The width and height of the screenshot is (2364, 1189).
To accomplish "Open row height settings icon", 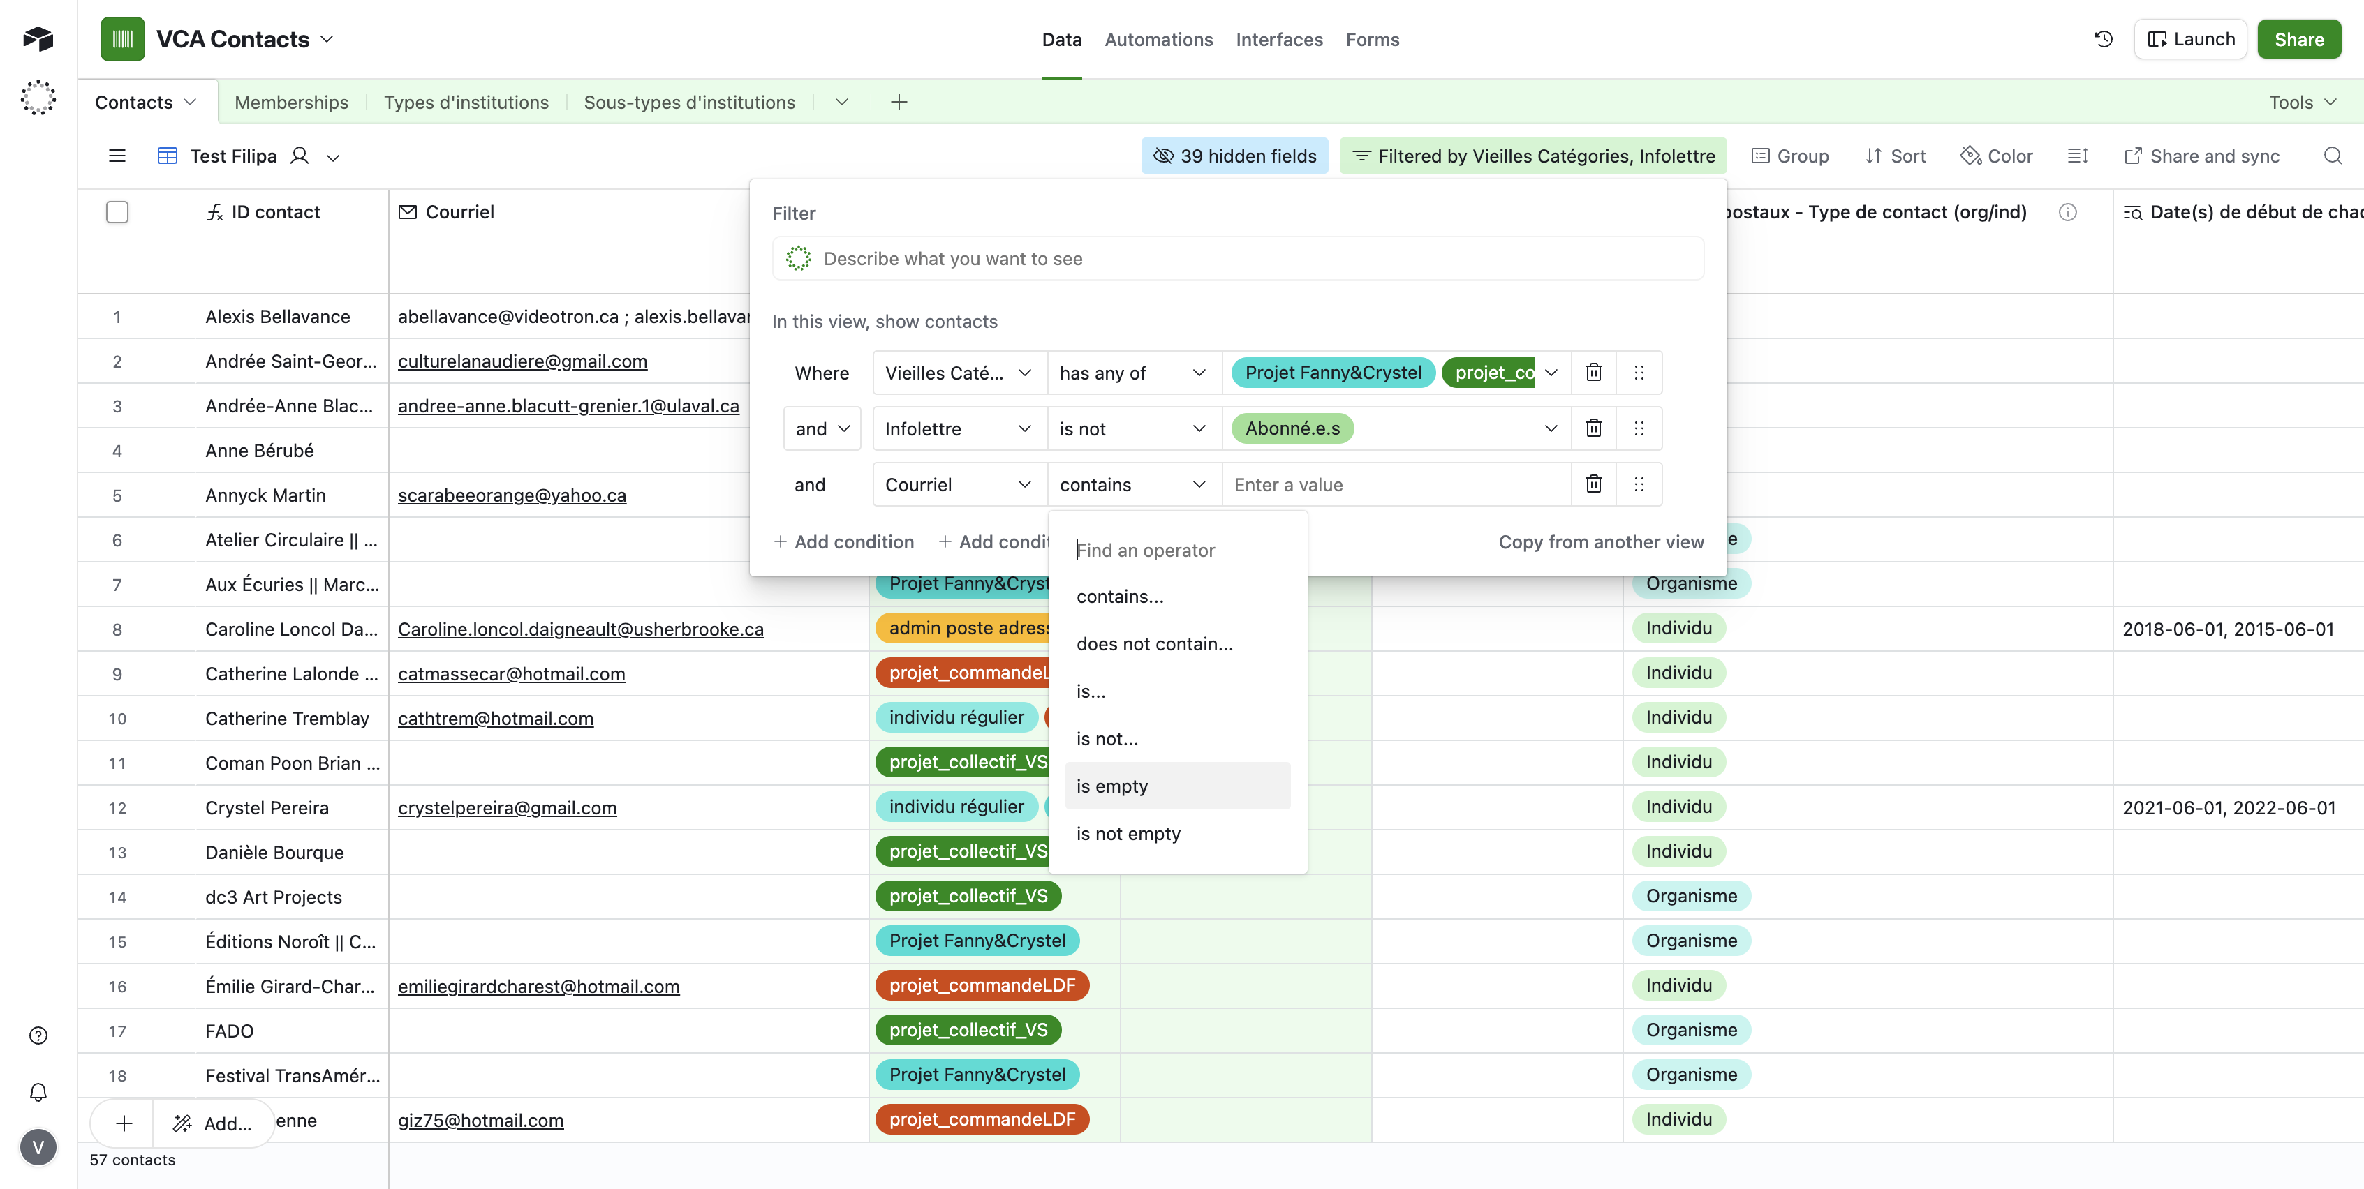I will click(x=2078, y=156).
